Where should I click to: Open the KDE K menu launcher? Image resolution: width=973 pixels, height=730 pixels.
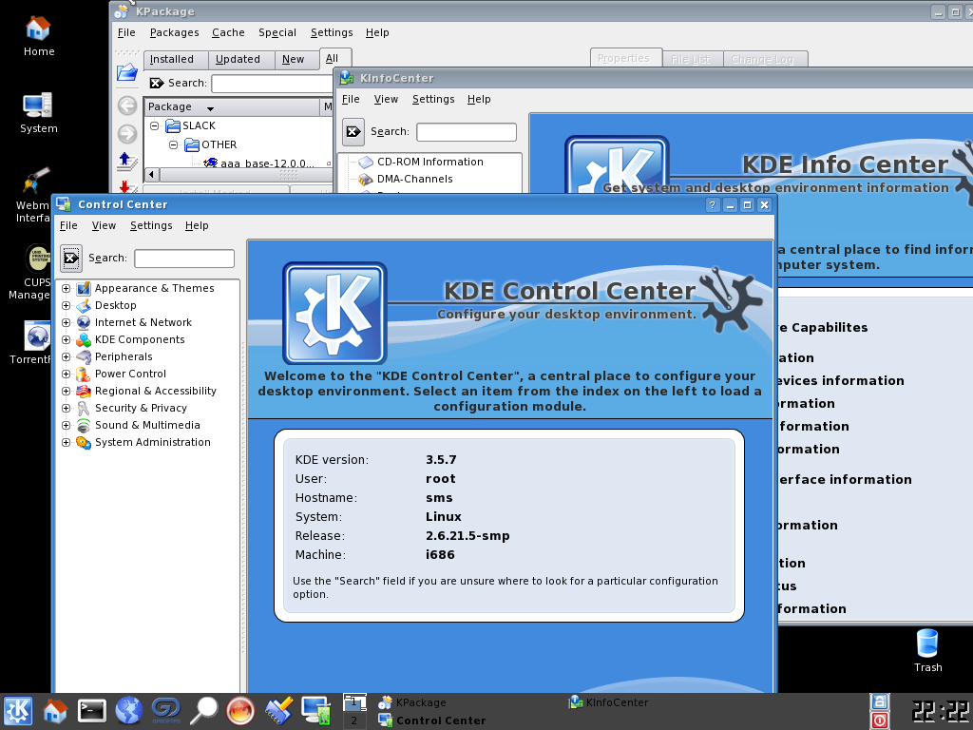[x=18, y=711]
